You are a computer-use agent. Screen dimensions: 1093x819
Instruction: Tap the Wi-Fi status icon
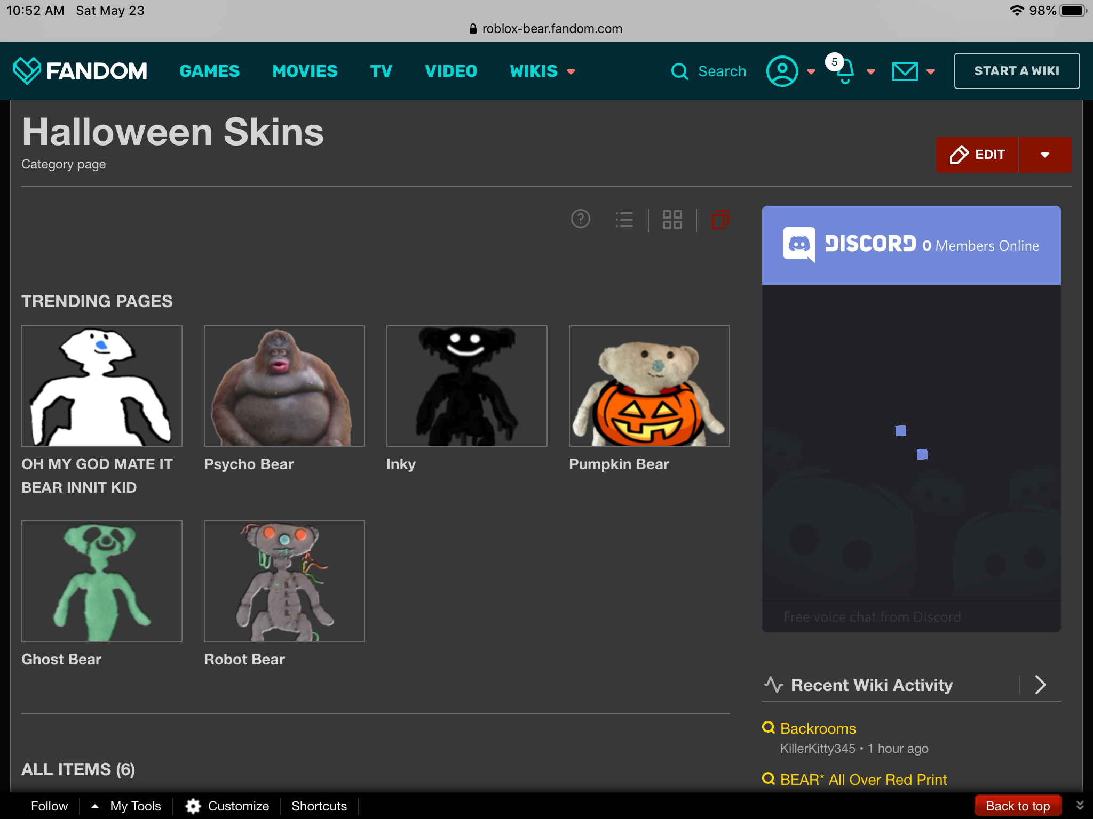pos(1017,11)
